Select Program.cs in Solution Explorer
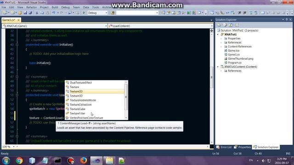294x165 pixels. pos(234,63)
